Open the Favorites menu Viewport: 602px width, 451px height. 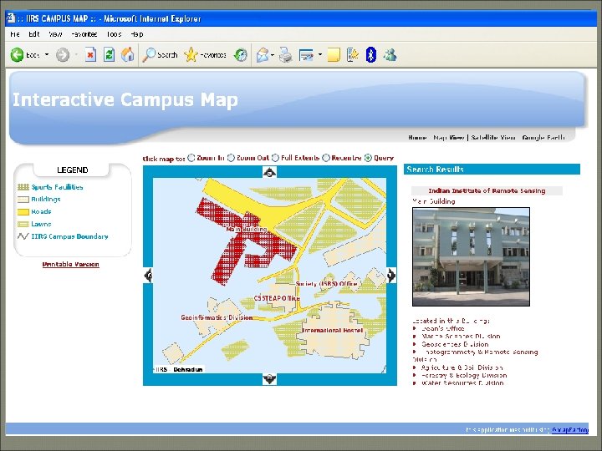[x=84, y=34]
